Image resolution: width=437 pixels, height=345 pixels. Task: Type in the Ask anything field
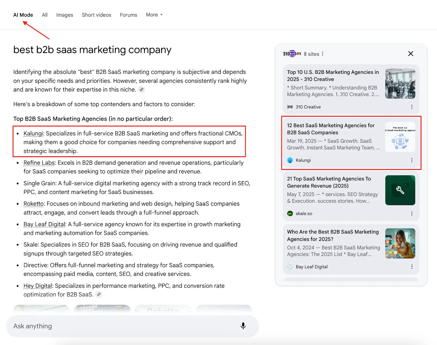click(123, 326)
